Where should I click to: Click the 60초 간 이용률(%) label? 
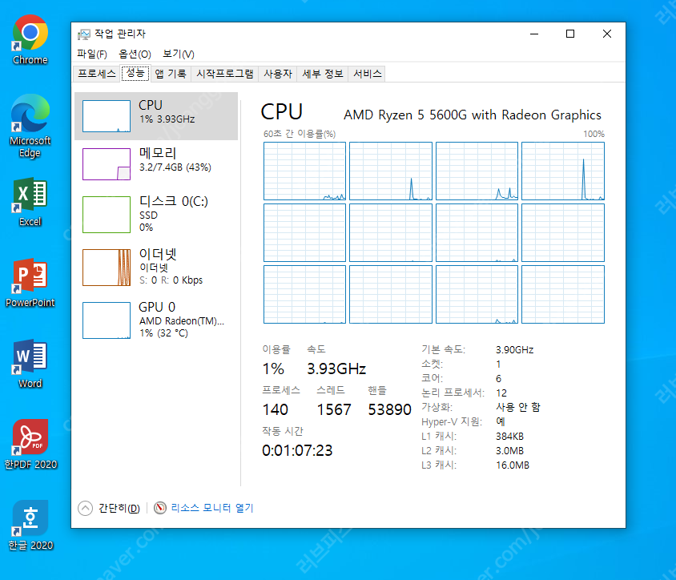point(300,134)
